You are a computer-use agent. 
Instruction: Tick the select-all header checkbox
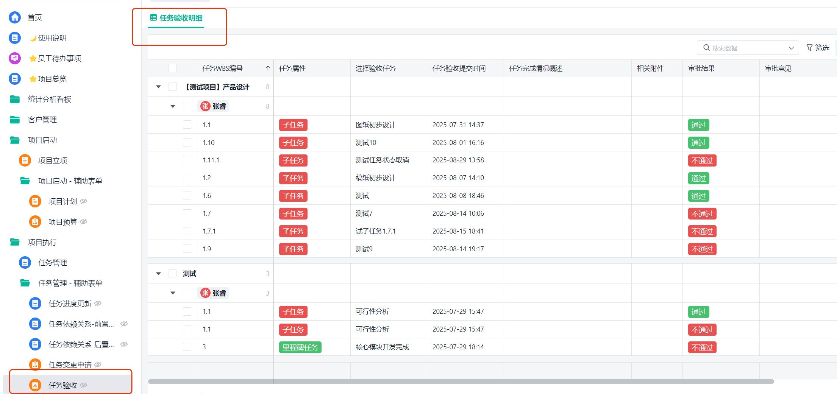tap(173, 69)
